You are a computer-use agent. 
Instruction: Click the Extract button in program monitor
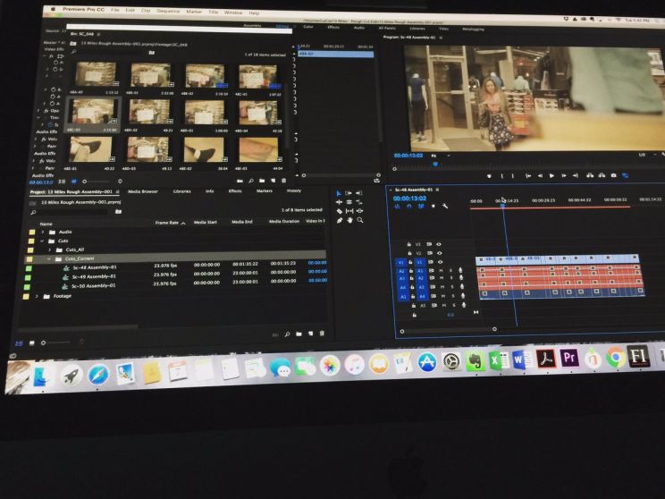[602, 175]
